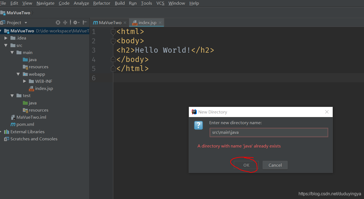Open the VCS menu

(x=160, y=3)
